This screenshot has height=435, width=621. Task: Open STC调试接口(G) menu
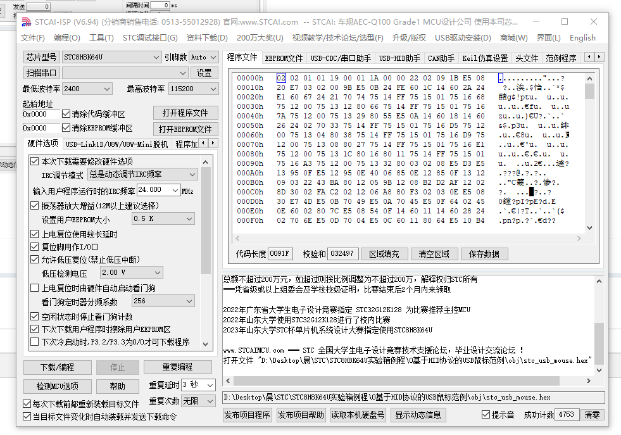[x=150, y=37]
